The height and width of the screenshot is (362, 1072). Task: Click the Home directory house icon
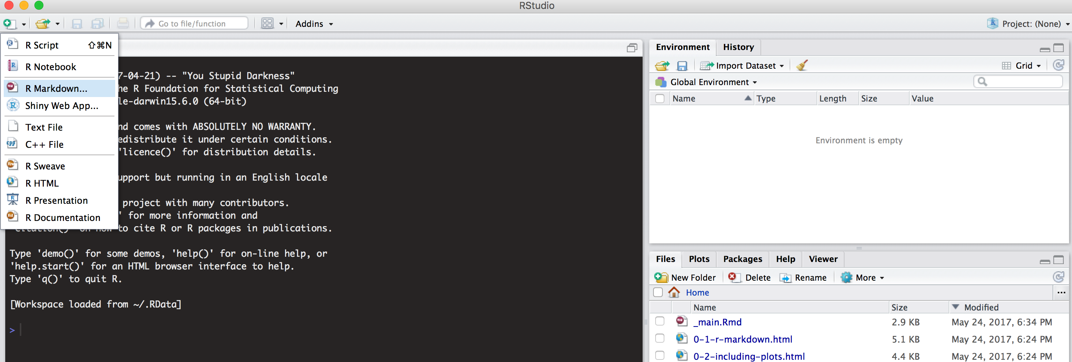tap(674, 292)
